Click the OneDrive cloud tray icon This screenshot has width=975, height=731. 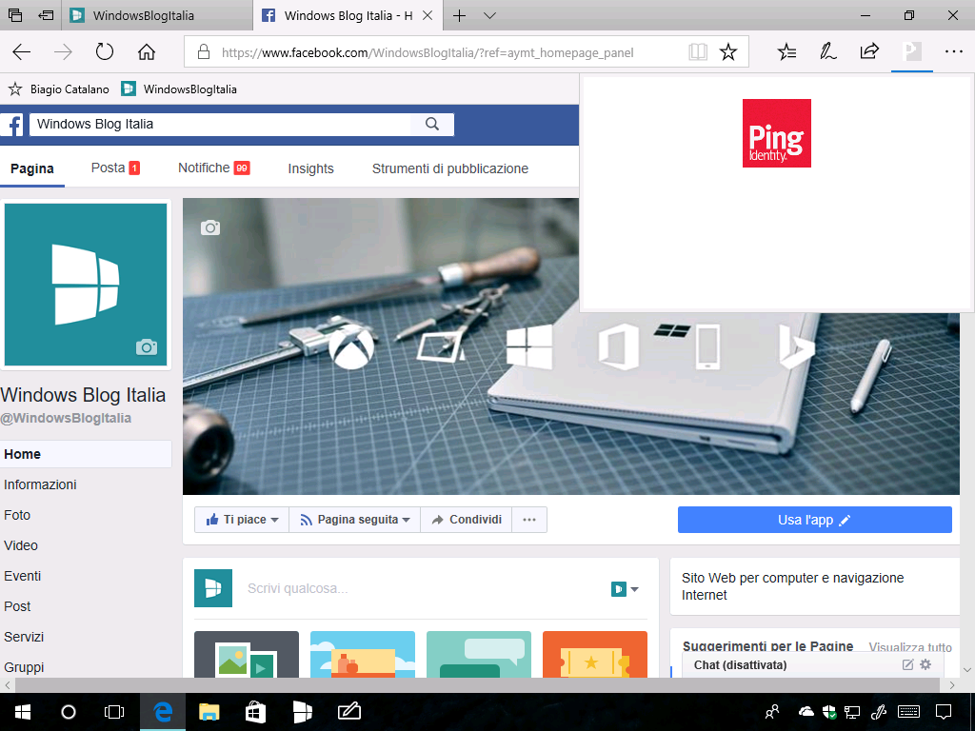[806, 711]
